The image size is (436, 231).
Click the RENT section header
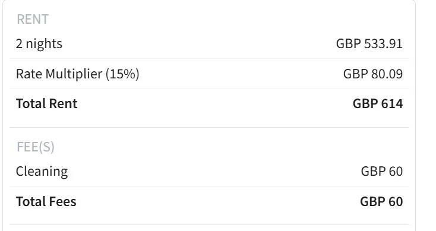[33, 20]
